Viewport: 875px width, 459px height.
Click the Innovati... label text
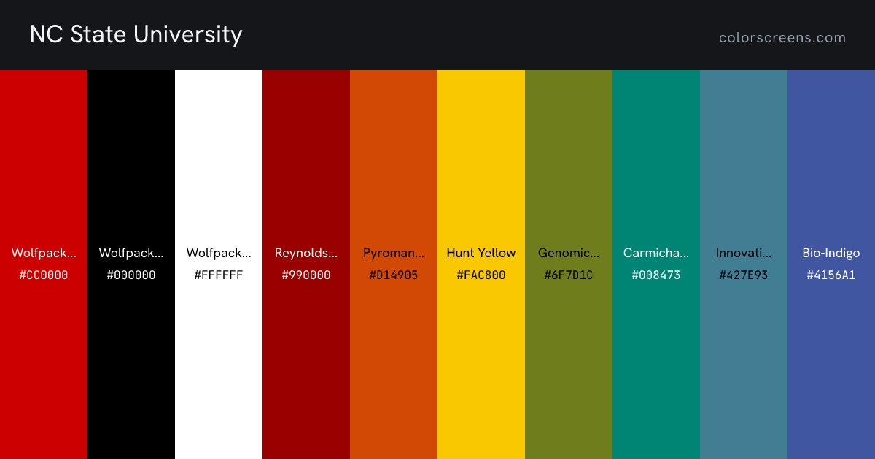pyautogui.click(x=744, y=253)
